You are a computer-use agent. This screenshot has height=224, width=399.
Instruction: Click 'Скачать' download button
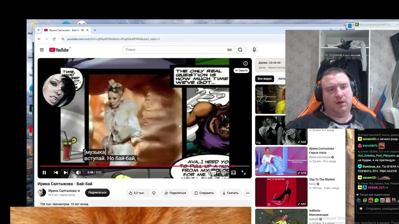[x=230, y=193]
